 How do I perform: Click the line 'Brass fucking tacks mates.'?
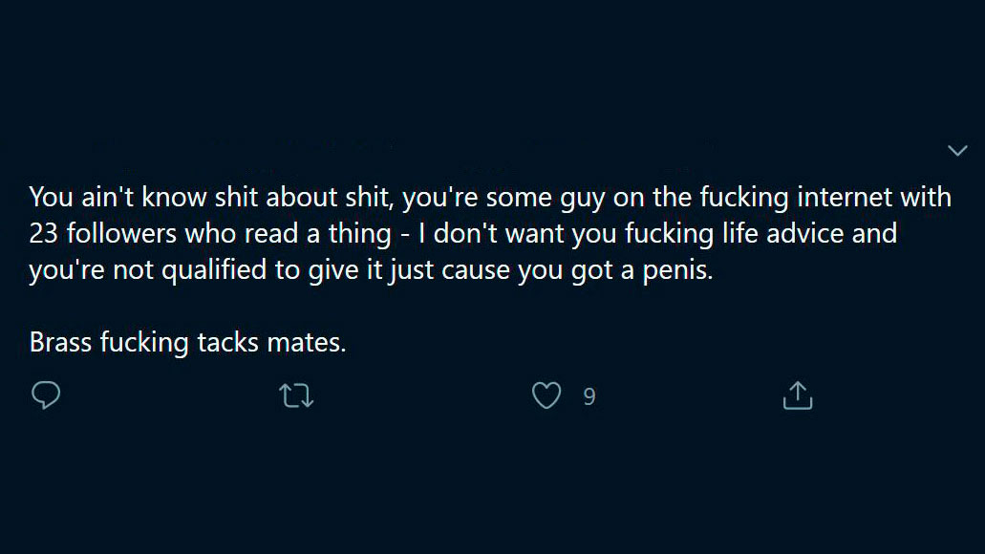188,343
